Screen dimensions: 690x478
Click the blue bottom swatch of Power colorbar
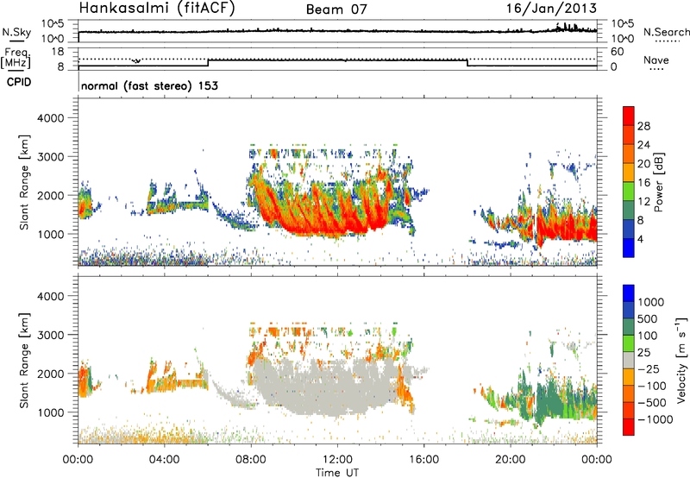629,248
